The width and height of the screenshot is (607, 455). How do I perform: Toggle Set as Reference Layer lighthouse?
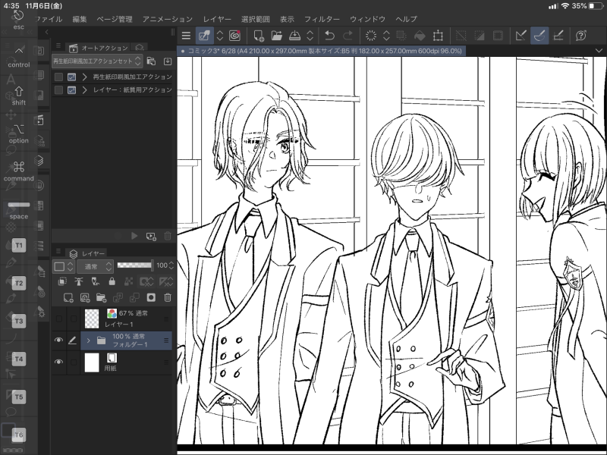[x=79, y=281]
